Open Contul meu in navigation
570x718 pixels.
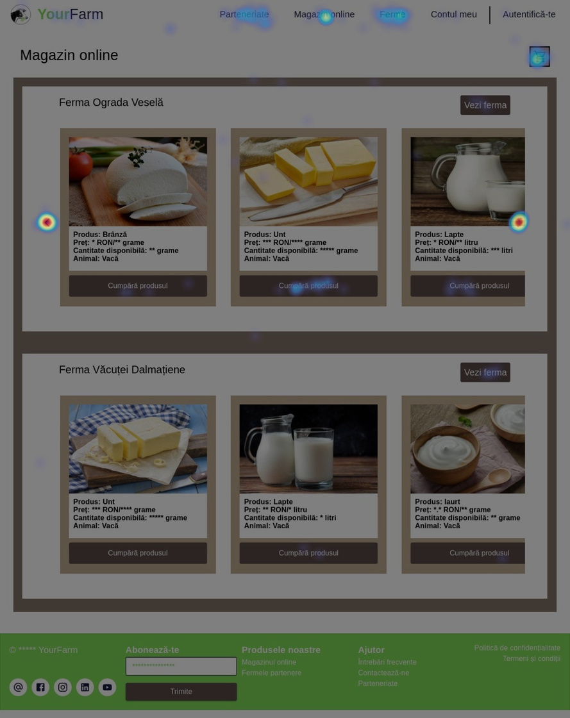(x=454, y=14)
